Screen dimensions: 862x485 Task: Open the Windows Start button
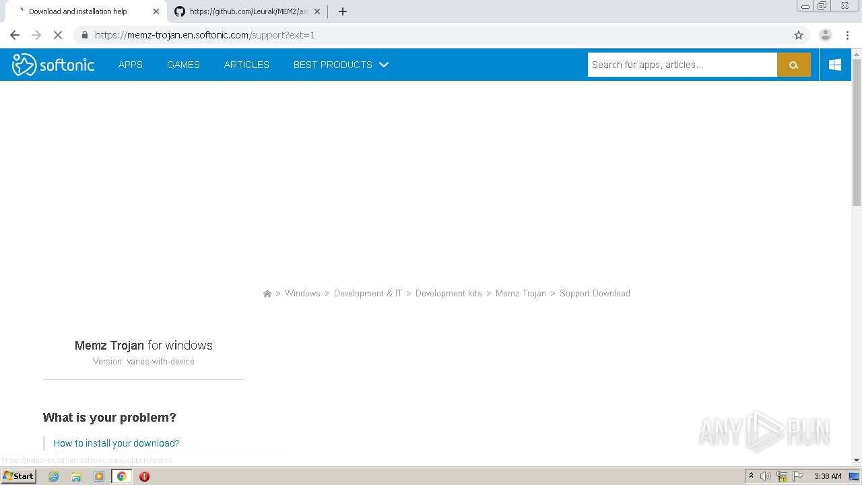click(x=18, y=476)
